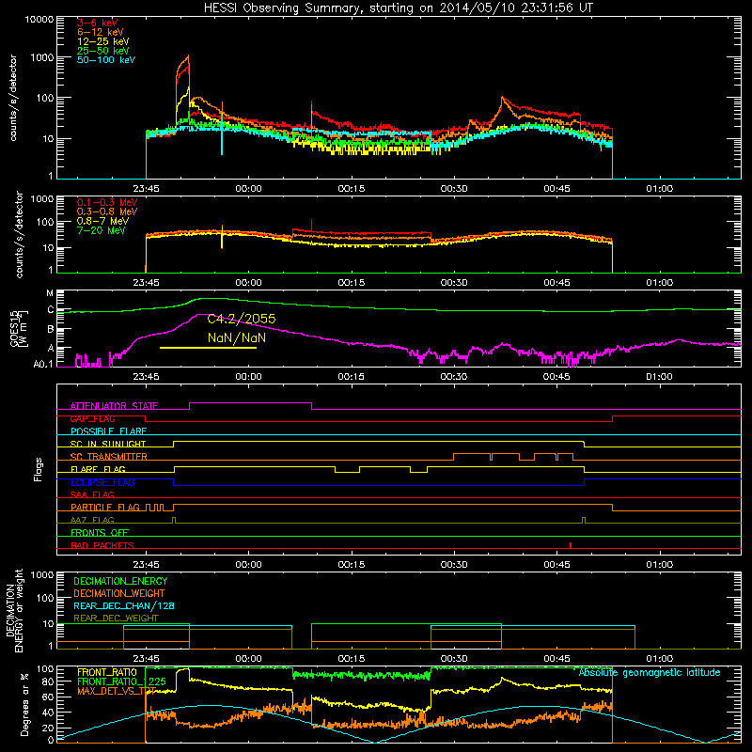Click the C4.2/2055 flare annotation
Screen dimensions: 752x752
242,319
